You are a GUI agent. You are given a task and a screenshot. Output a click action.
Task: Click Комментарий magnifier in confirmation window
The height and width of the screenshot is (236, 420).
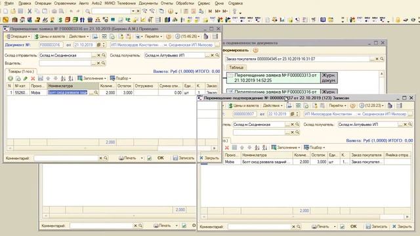pyautogui.click(x=299, y=227)
